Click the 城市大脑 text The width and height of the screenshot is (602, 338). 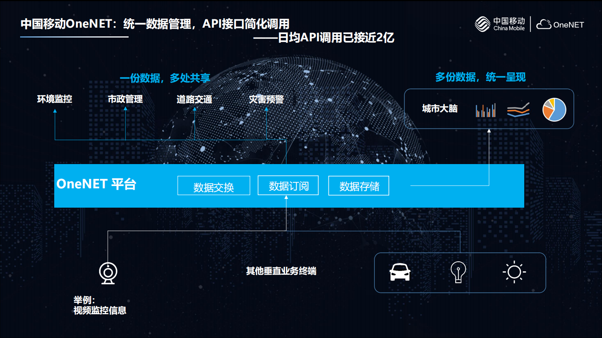tap(440, 109)
